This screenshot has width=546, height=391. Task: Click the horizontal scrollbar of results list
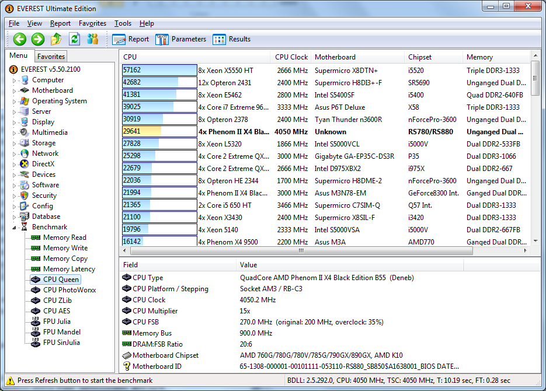coord(301,251)
